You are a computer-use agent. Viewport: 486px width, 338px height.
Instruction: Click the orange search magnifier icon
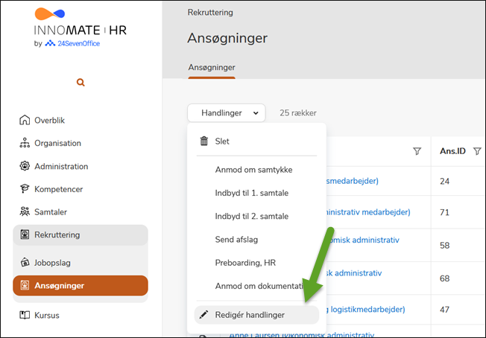[x=81, y=83]
